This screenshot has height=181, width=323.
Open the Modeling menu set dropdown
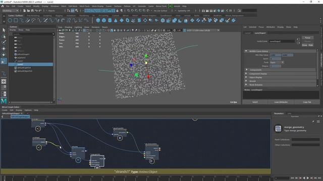tap(10, 11)
